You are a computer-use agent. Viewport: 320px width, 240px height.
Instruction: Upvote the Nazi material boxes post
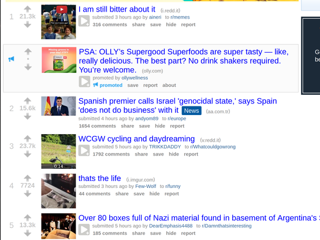point(28,217)
